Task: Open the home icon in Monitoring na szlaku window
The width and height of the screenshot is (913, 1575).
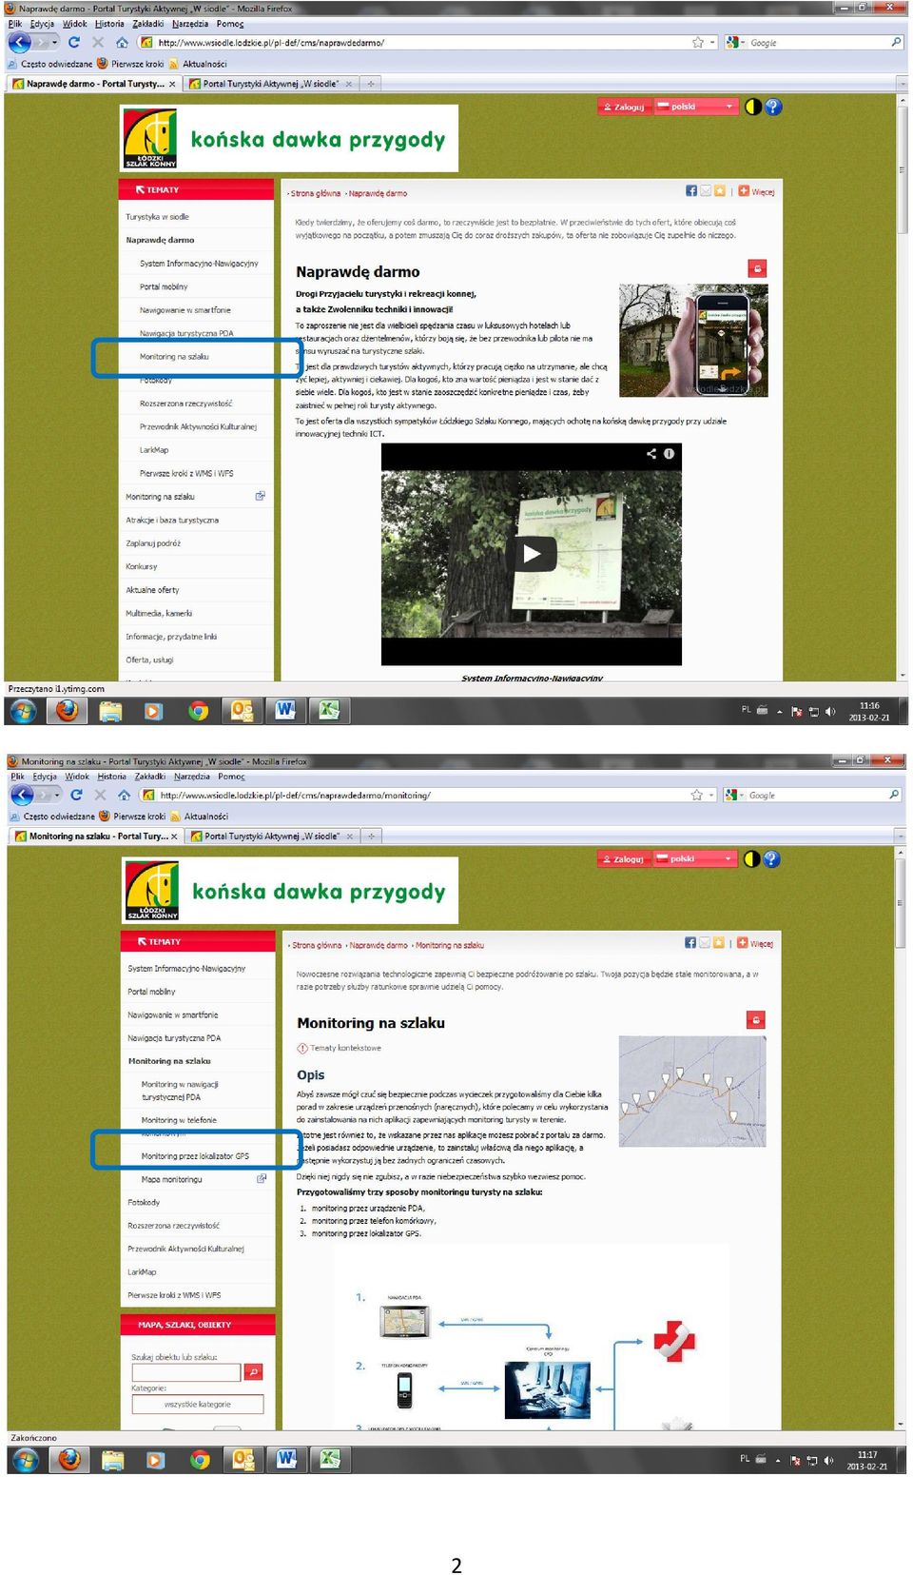Action: point(124,795)
